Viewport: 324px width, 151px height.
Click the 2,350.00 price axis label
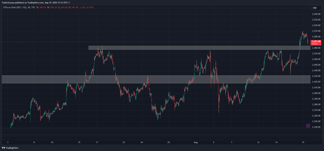coord(316,121)
